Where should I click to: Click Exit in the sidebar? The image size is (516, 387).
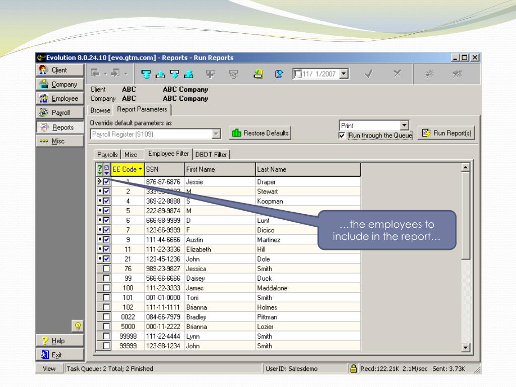pos(60,355)
